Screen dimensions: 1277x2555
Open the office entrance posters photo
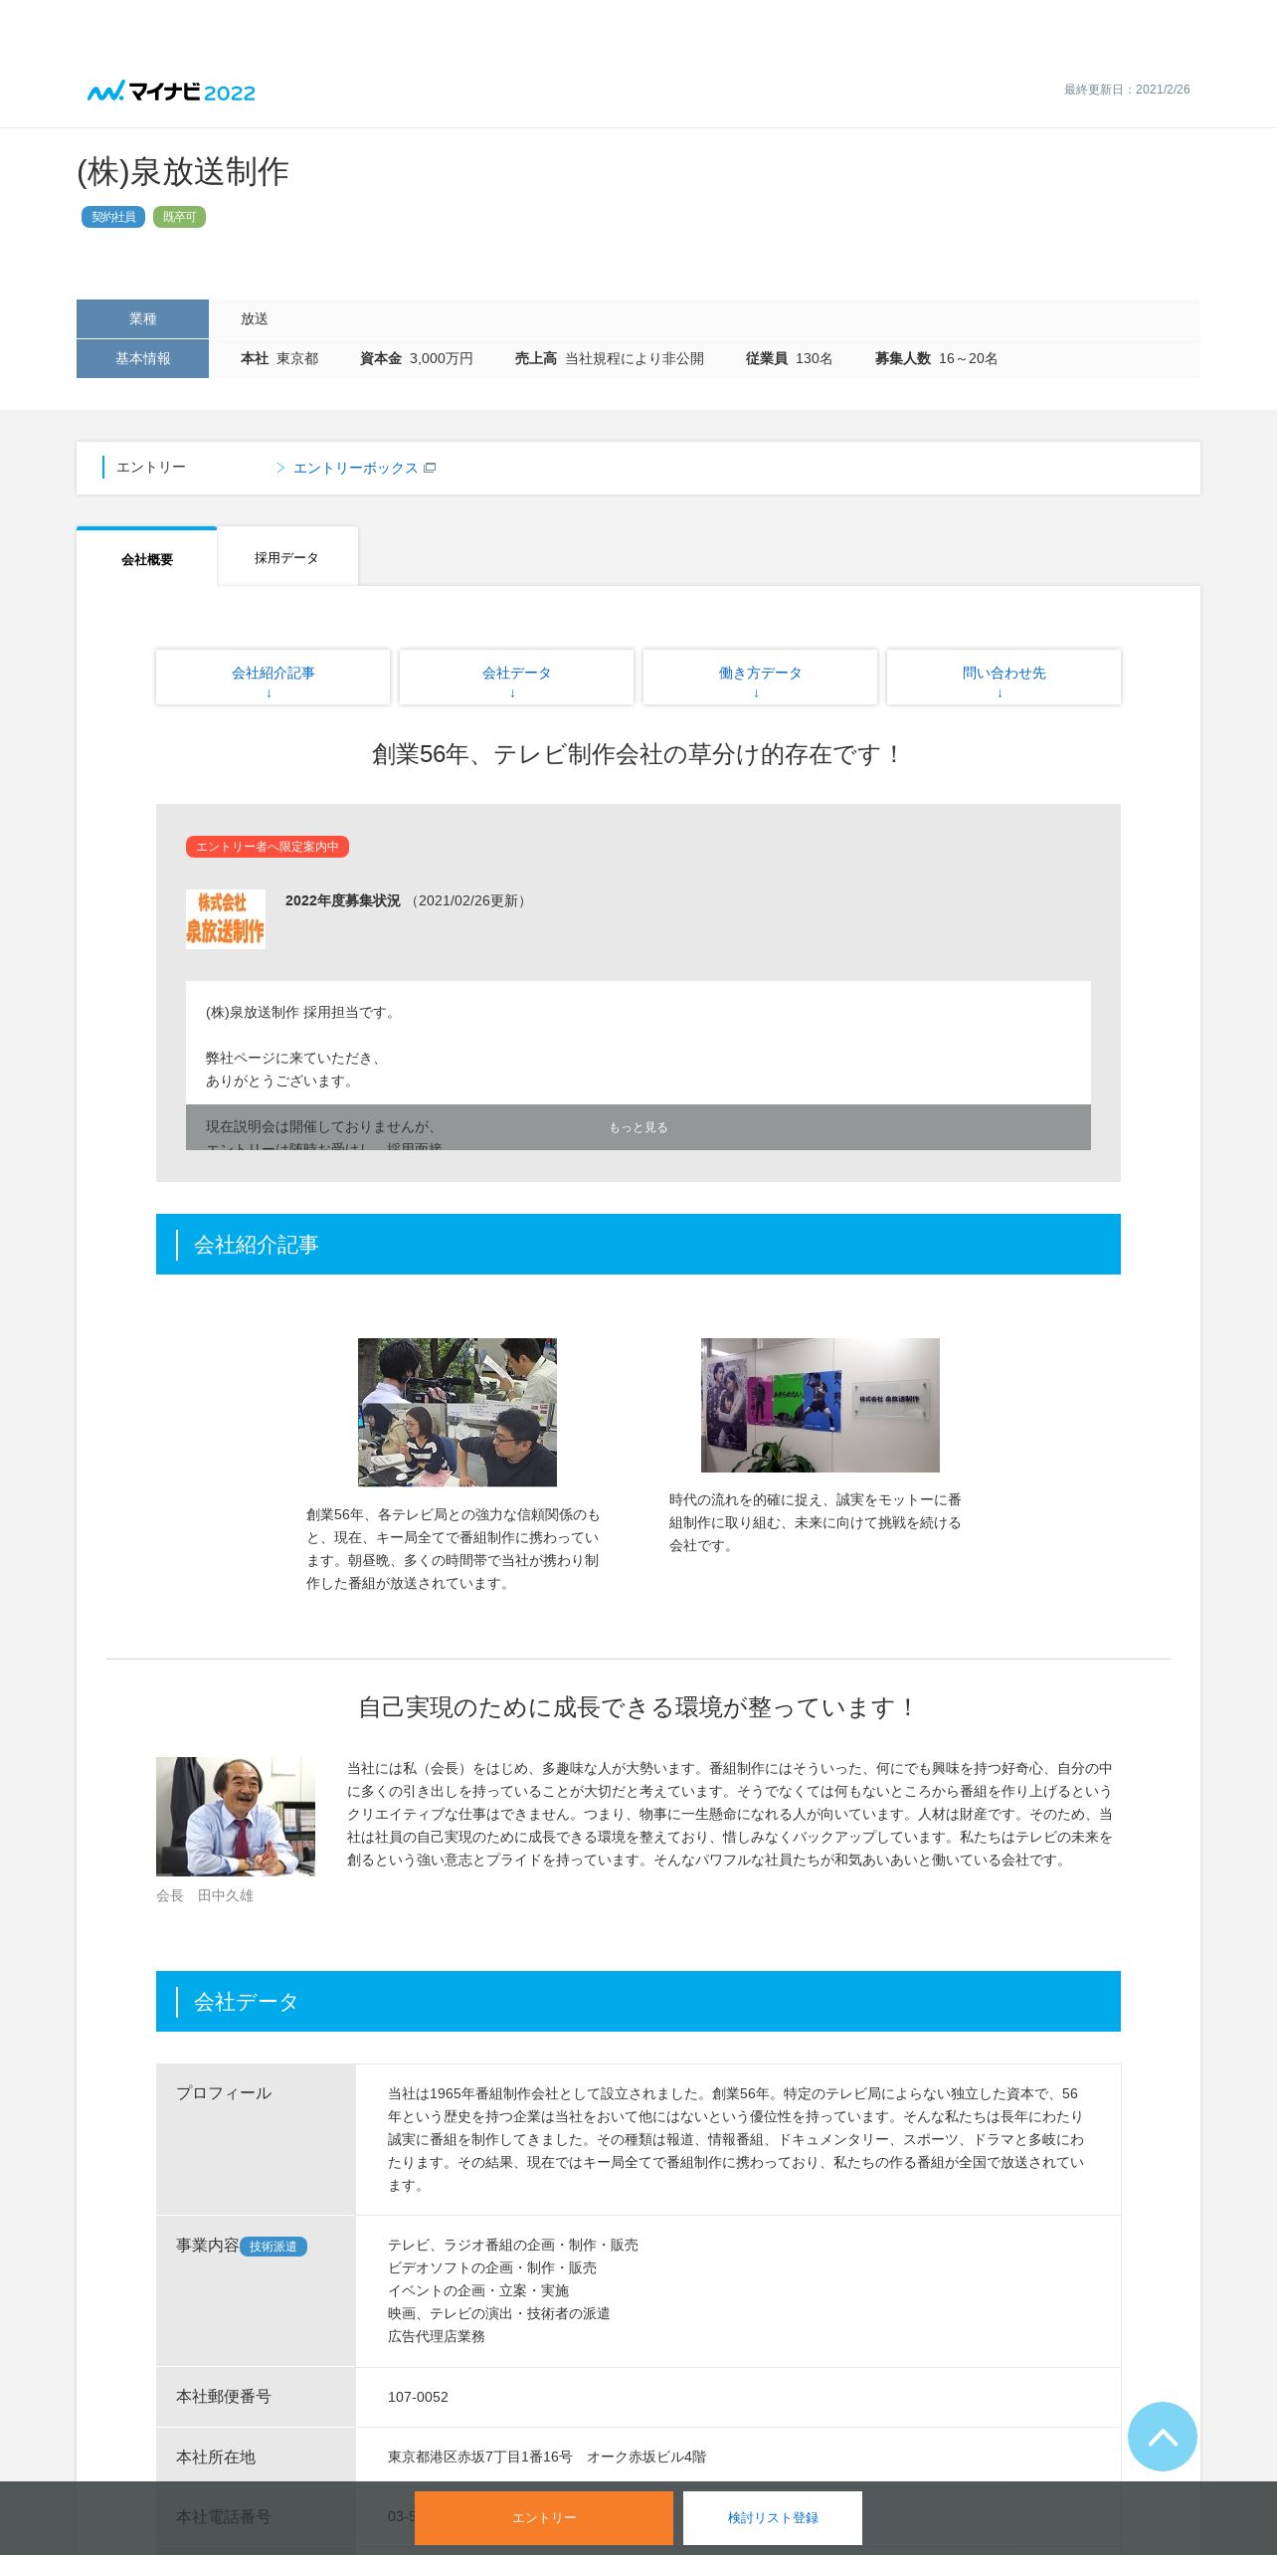(x=821, y=1405)
